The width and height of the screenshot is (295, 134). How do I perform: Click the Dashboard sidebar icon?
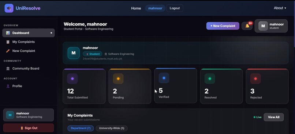coord(8,33)
